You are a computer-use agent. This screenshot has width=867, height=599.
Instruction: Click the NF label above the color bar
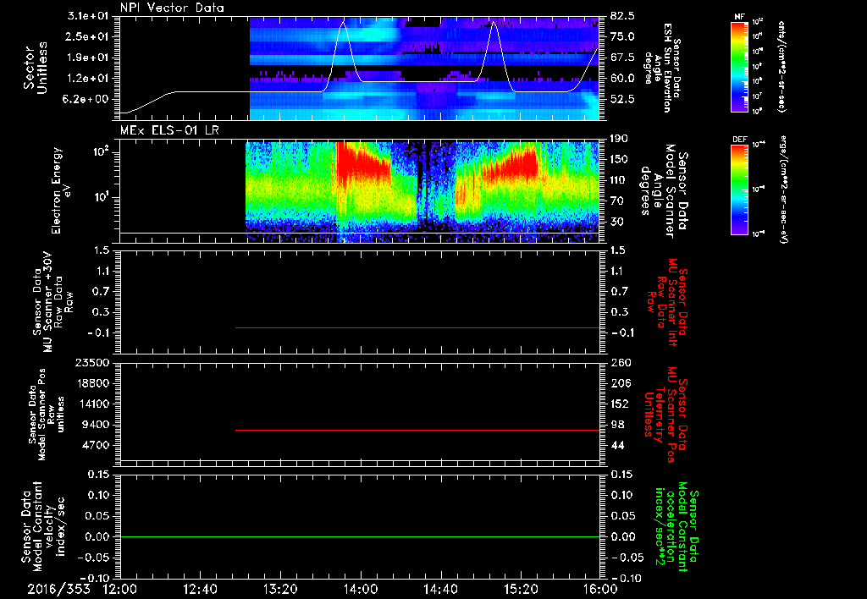[739, 17]
